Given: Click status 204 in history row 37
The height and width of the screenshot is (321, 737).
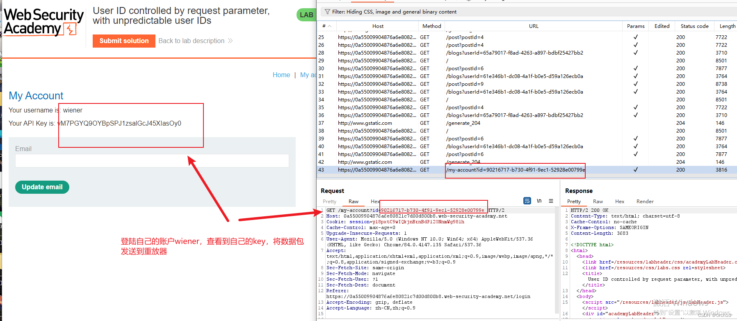Looking at the screenshot, I should point(680,123).
